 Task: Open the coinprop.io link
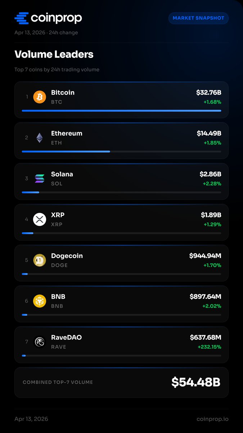pos(212,419)
